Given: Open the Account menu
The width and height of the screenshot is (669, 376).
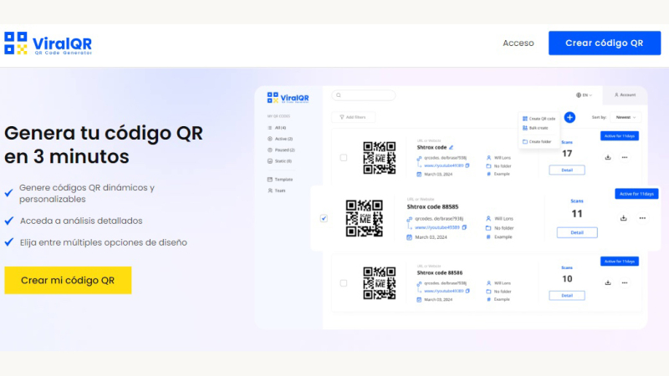Looking at the screenshot, I should pyautogui.click(x=625, y=94).
